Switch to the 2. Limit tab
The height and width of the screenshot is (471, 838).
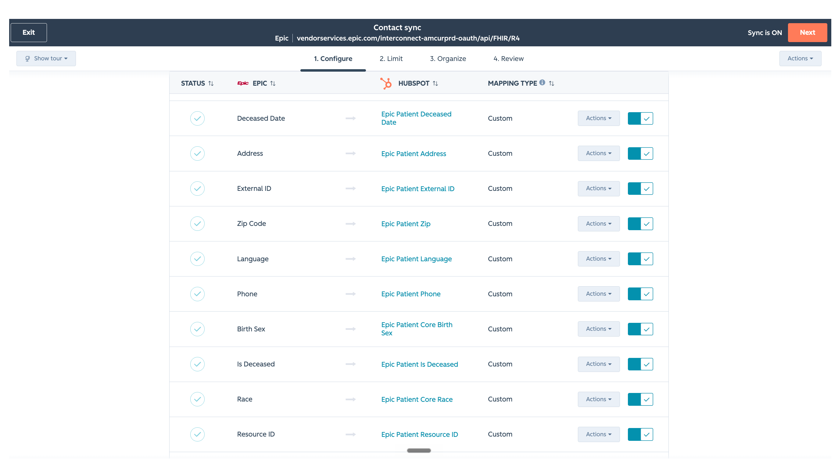(x=391, y=59)
